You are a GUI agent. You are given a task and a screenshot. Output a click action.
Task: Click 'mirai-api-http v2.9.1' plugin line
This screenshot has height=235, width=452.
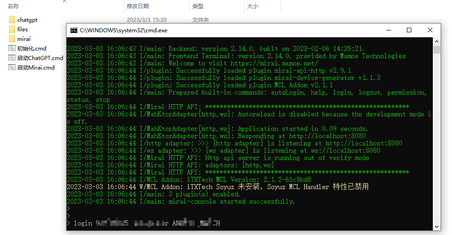point(209,70)
